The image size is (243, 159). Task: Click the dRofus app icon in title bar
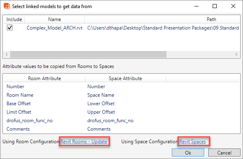[6, 6]
